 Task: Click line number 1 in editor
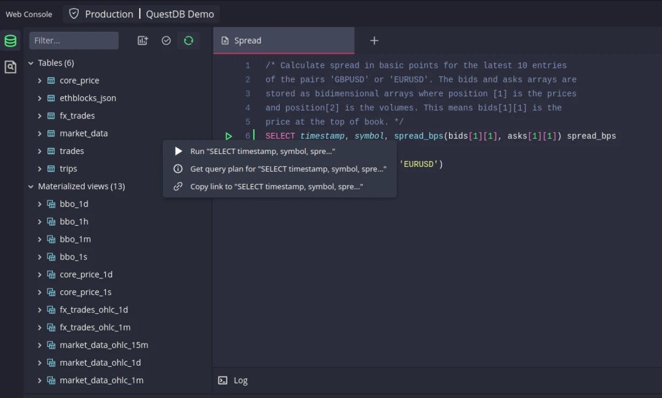[x=248, y=66]
